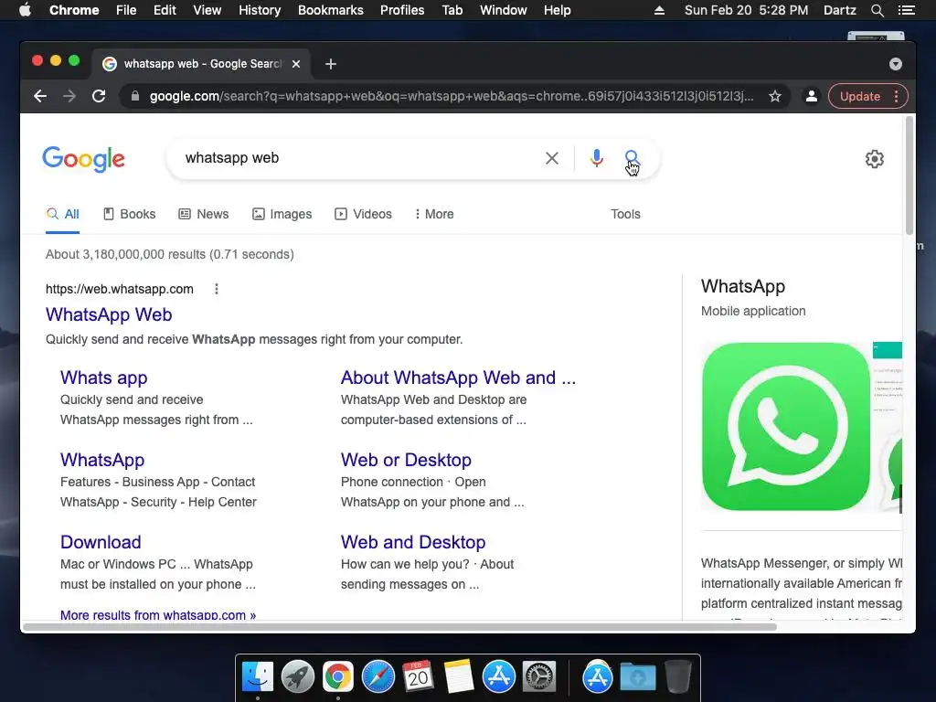
Task: Switch to the Images results tab
Action: pos(282,214)
